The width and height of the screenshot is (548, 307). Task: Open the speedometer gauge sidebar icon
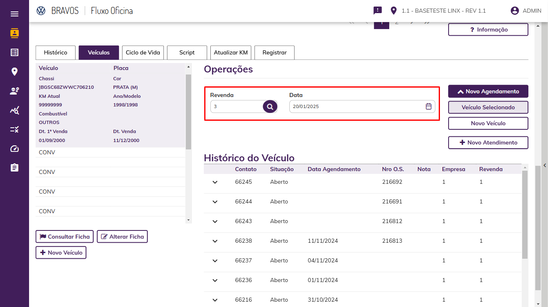click(x=14, y=149)
